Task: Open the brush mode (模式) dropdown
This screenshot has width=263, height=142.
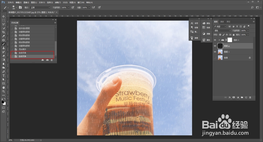Action: click(40, 8)
